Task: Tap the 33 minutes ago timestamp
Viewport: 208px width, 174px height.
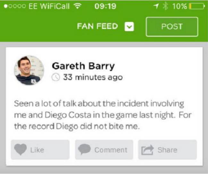Action: [93, 77]
